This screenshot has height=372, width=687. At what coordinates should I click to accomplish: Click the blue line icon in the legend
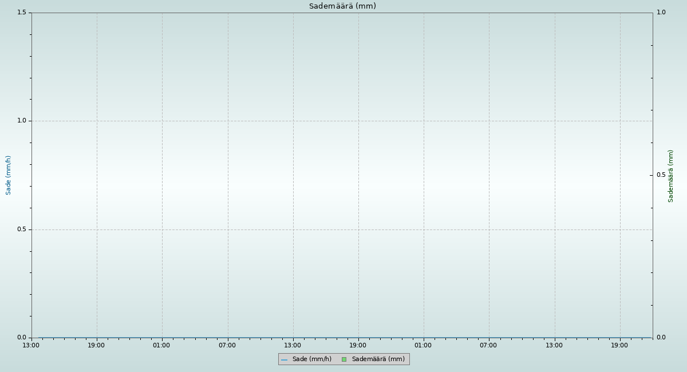pos(284,360)
